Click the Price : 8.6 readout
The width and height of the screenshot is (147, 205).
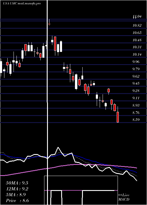17,201
